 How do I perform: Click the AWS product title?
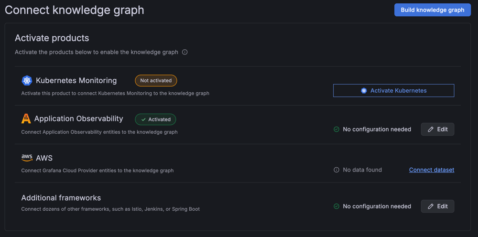click(x=44, y=158)
